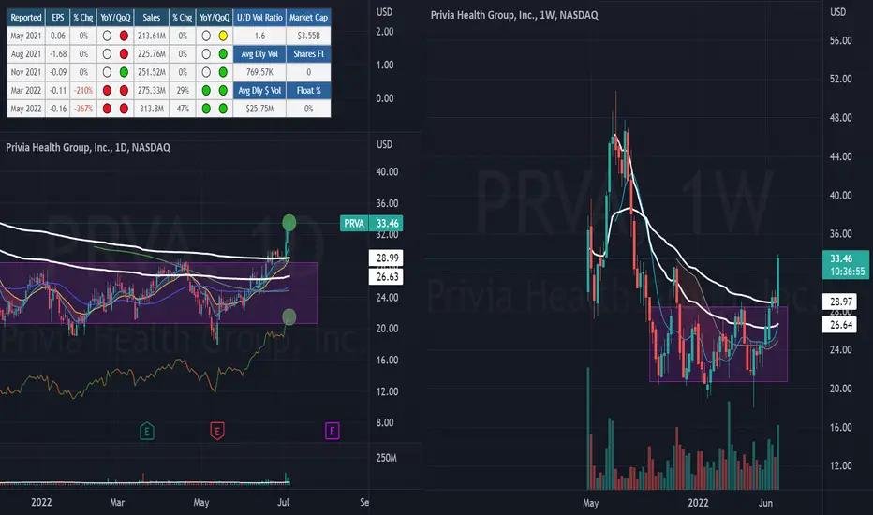Click the -367% EPS change value

(x=83, y=109)
